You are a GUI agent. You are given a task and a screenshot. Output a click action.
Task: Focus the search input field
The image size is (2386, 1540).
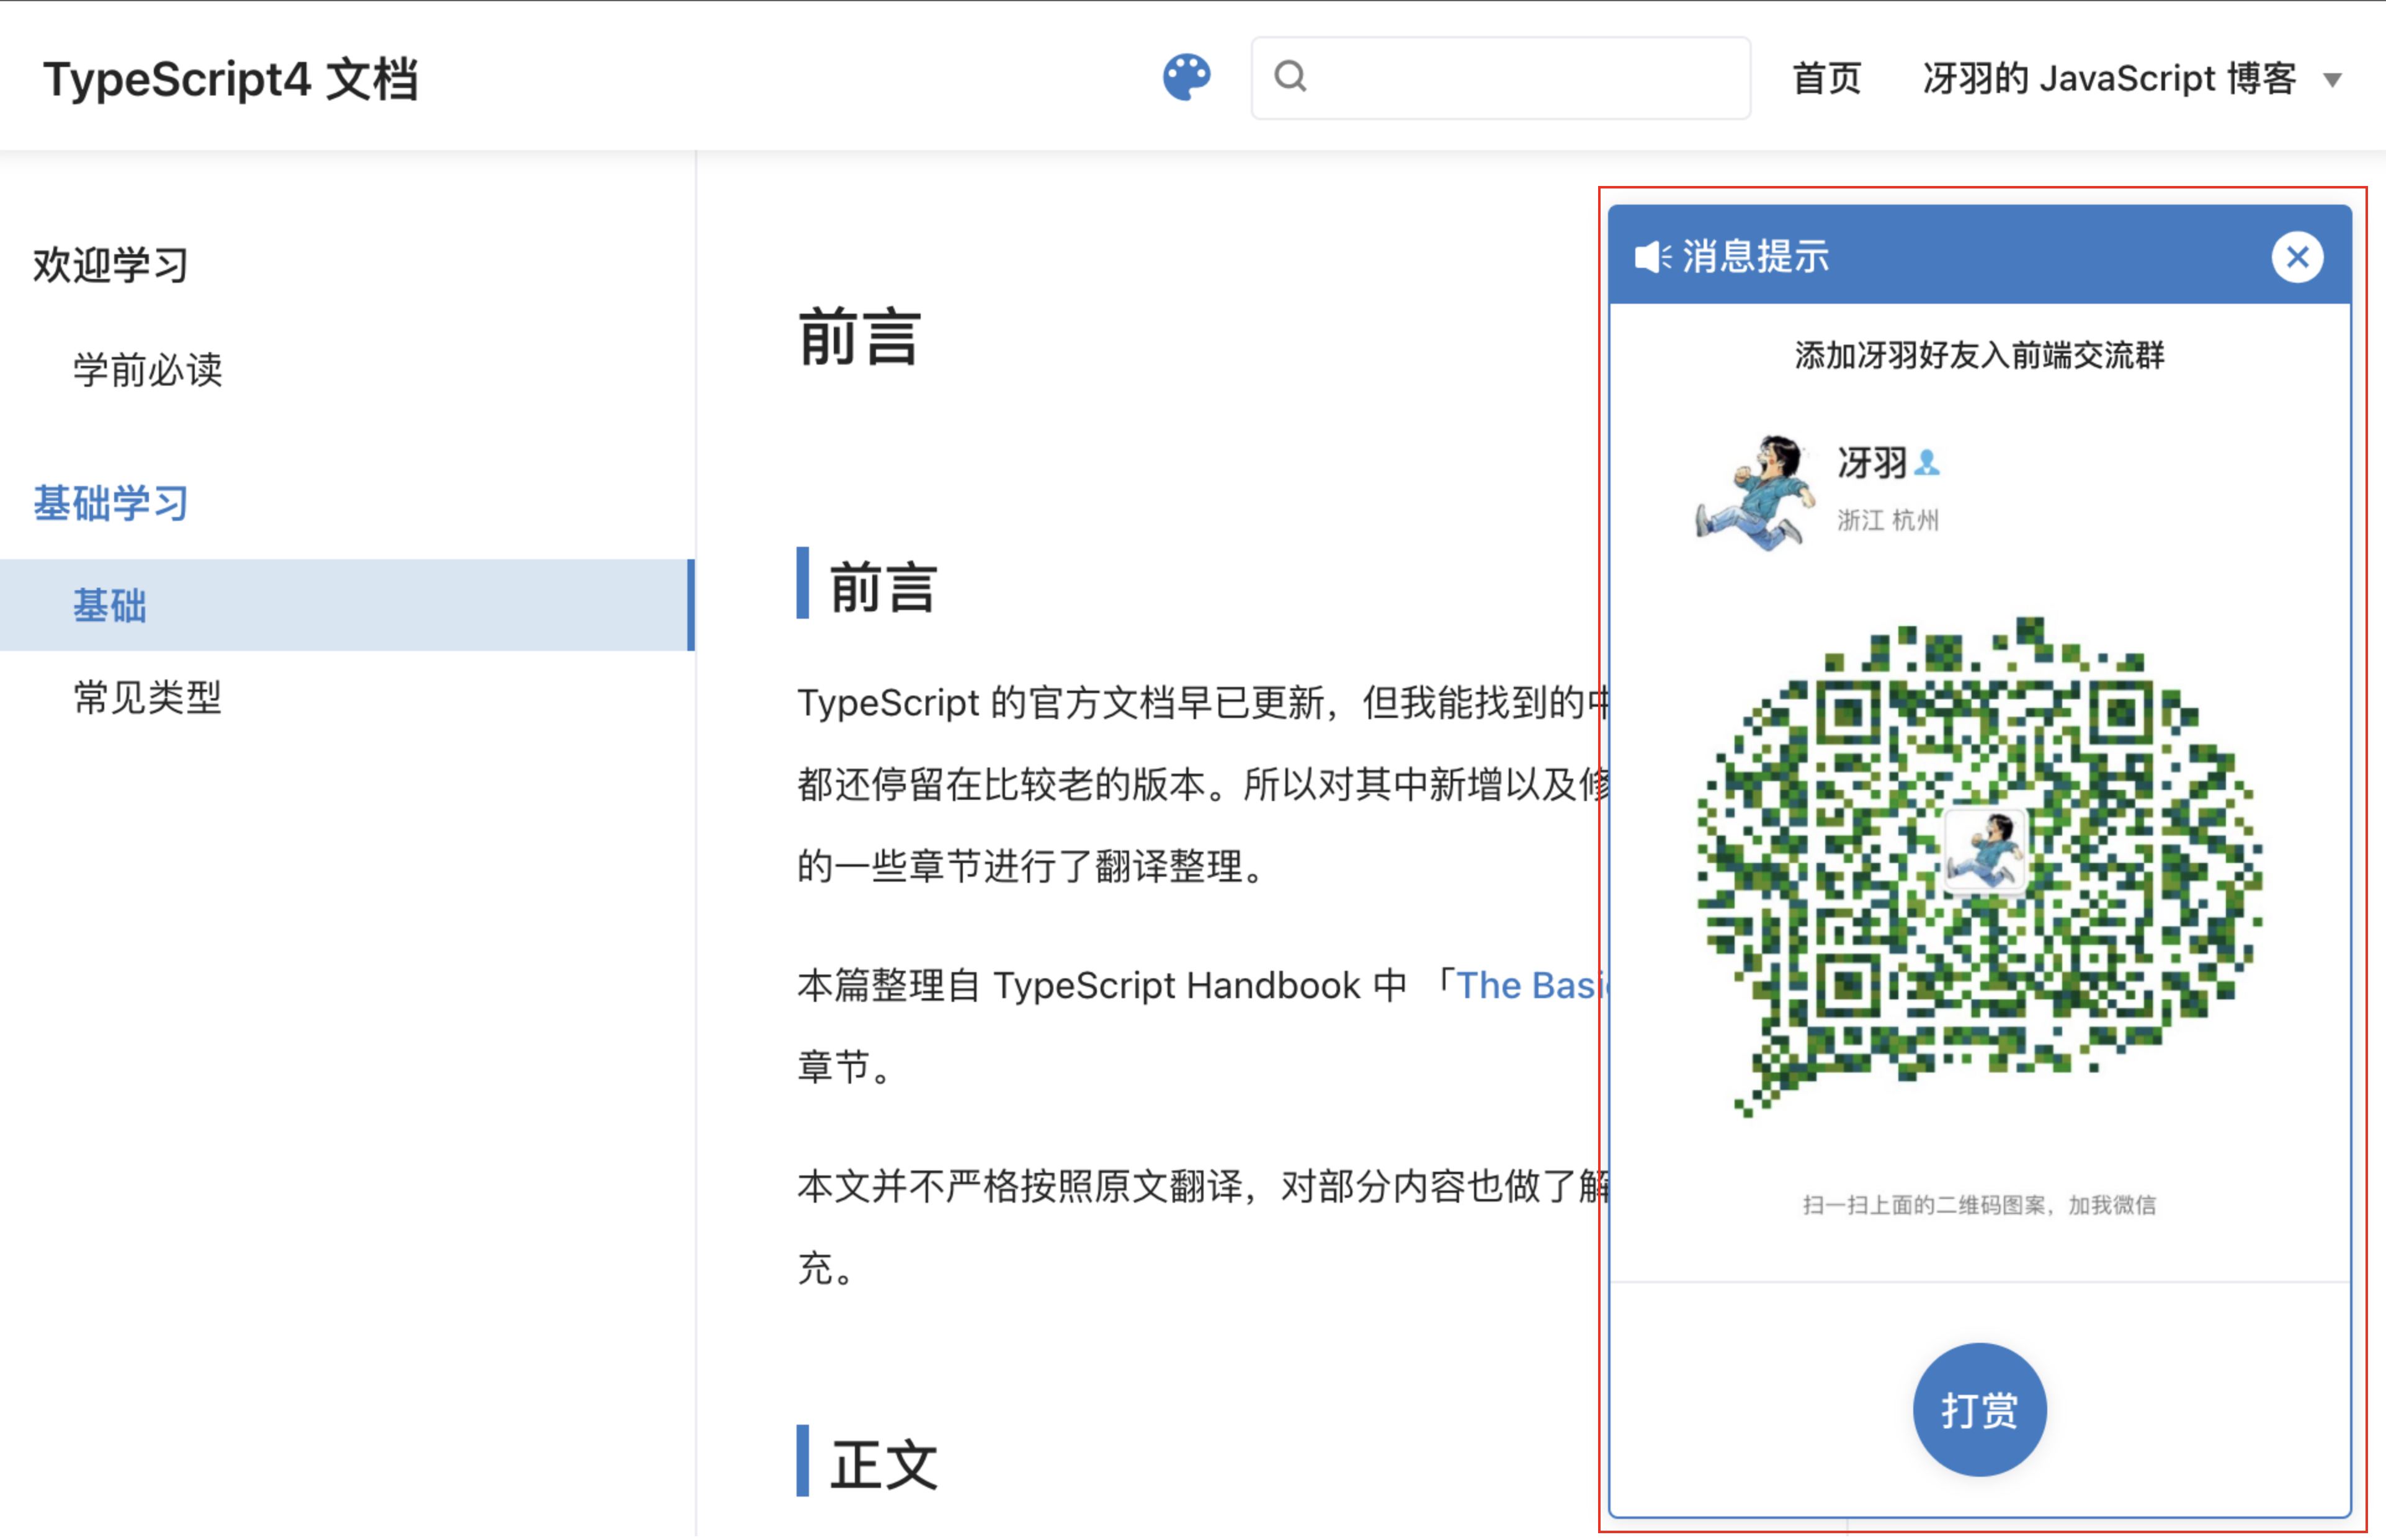point(1501,77)
